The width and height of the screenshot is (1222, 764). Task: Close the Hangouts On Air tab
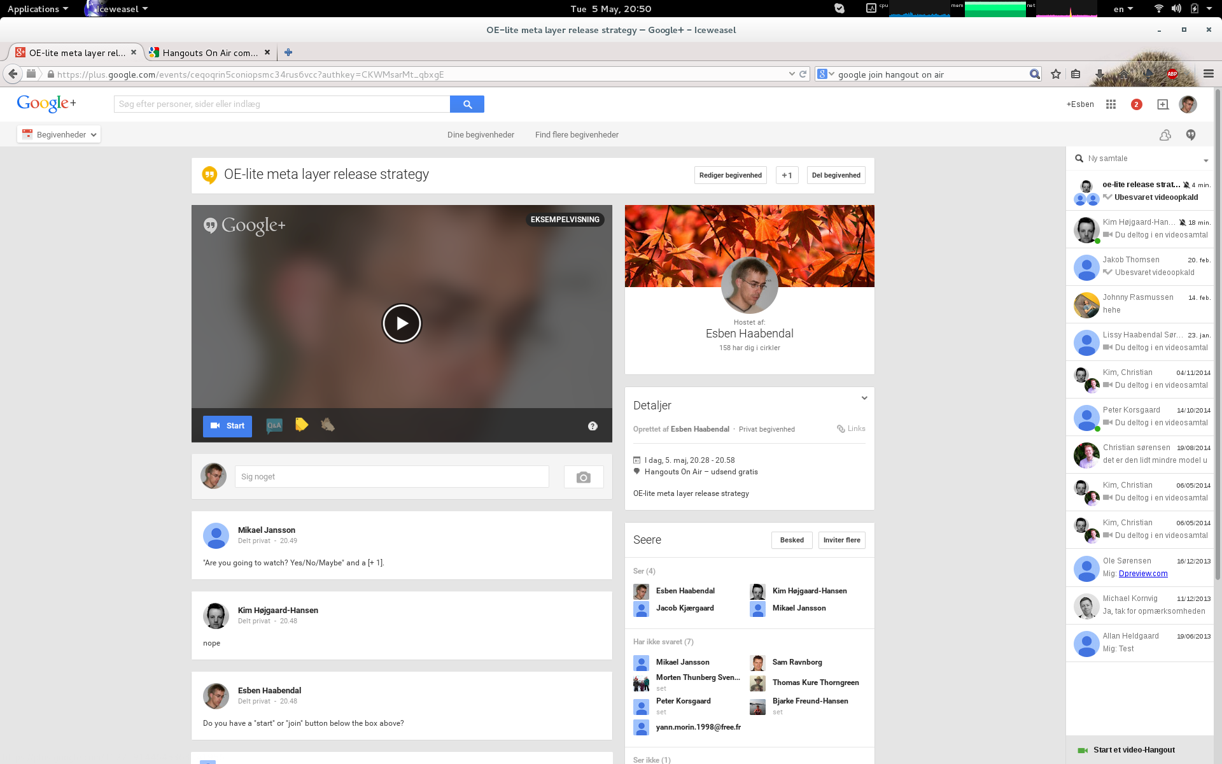pyautogui.click(x=267, y=52)
